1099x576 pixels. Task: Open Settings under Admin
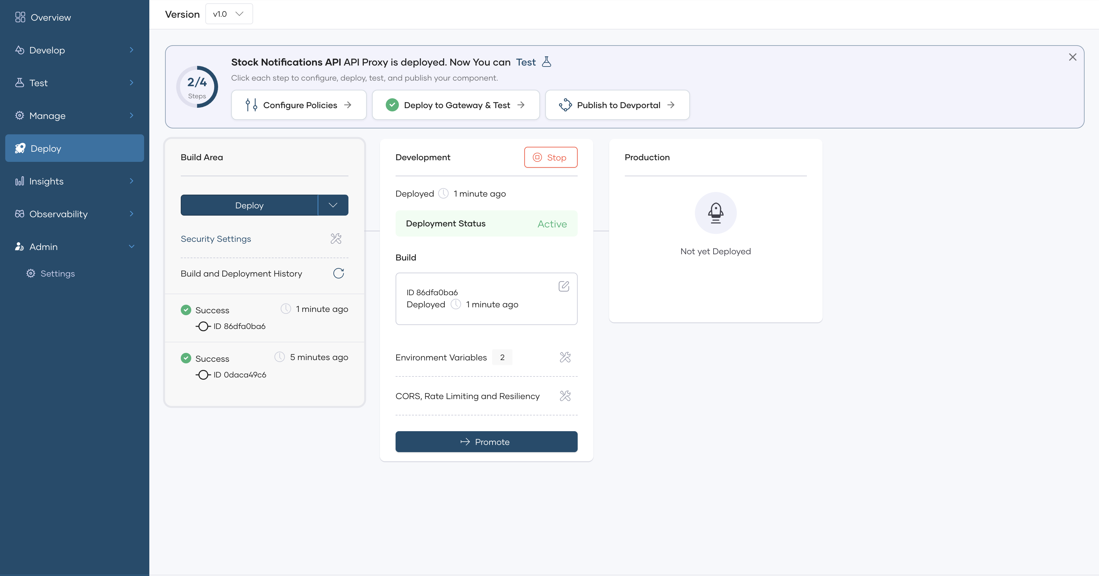(58, 273)
